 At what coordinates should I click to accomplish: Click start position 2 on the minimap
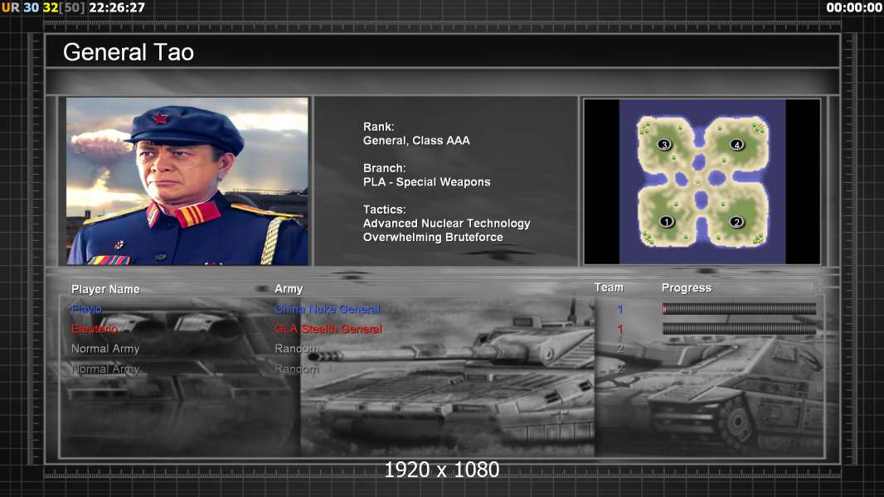(x=736, y=222)
